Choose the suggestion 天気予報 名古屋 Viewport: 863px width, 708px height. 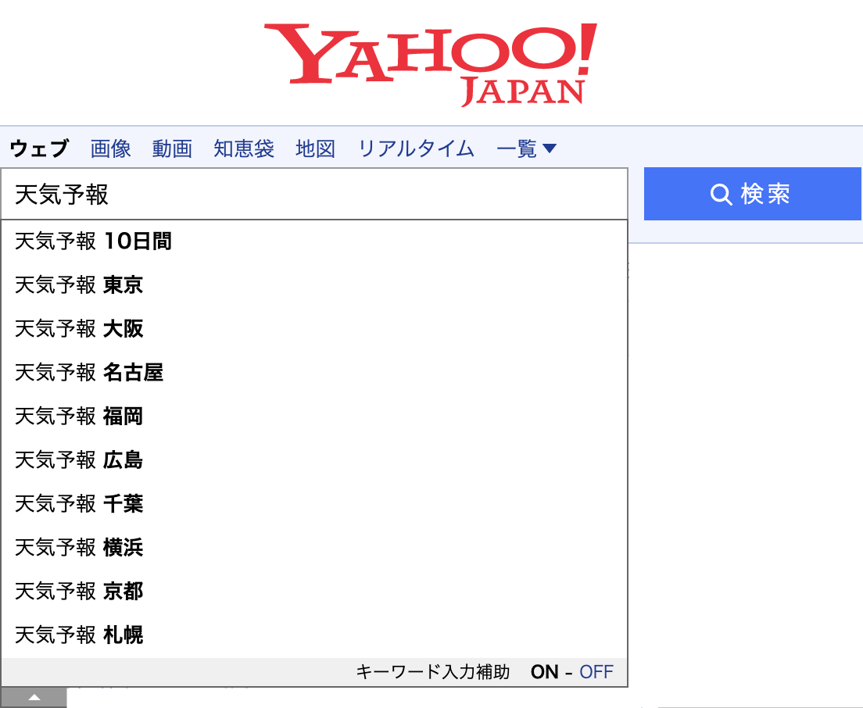tap(314, 373)
